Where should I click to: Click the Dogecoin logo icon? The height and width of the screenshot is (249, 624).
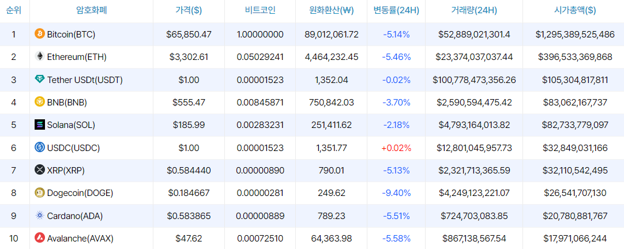point(40,193)
